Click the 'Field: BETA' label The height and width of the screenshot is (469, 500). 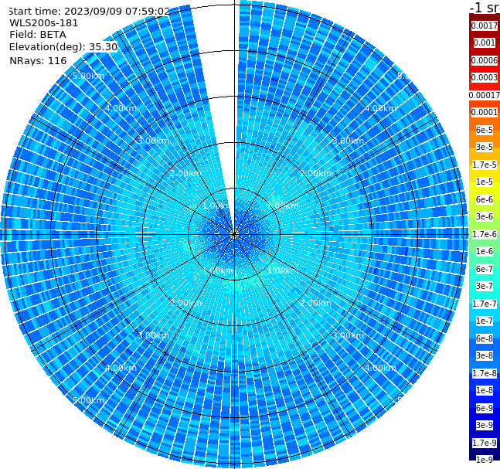pyautogui.click(x=38, y=35)
